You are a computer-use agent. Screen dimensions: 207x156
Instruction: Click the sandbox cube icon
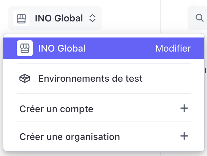tap(25, 79)
